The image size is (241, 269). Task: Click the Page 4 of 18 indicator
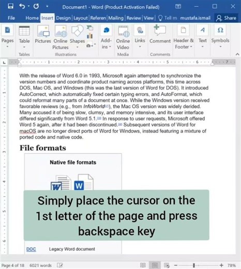coord(13,265)
